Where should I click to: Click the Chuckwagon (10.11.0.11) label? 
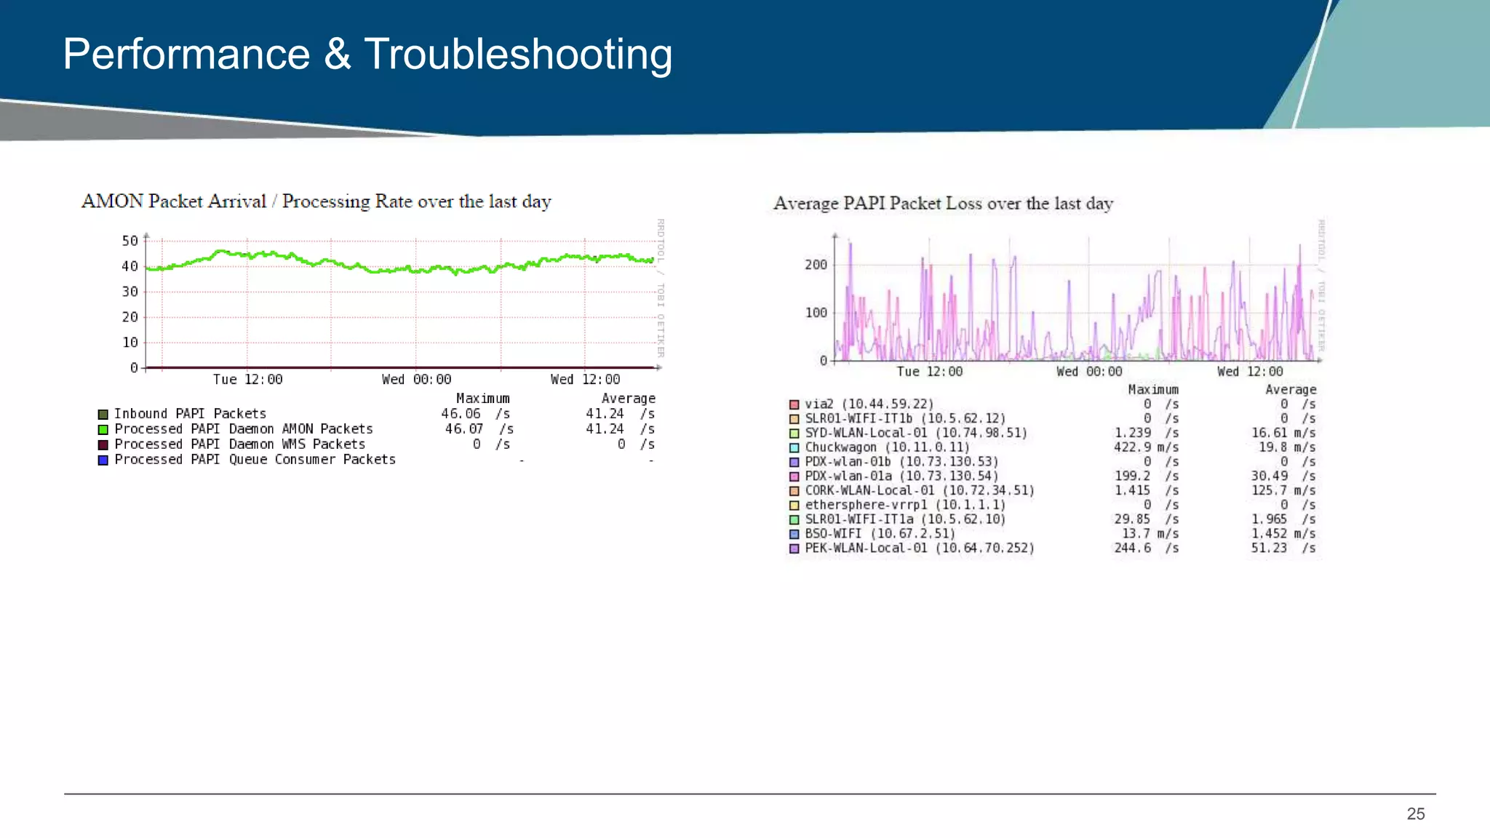pyautogui.click(x=888, y=448)
